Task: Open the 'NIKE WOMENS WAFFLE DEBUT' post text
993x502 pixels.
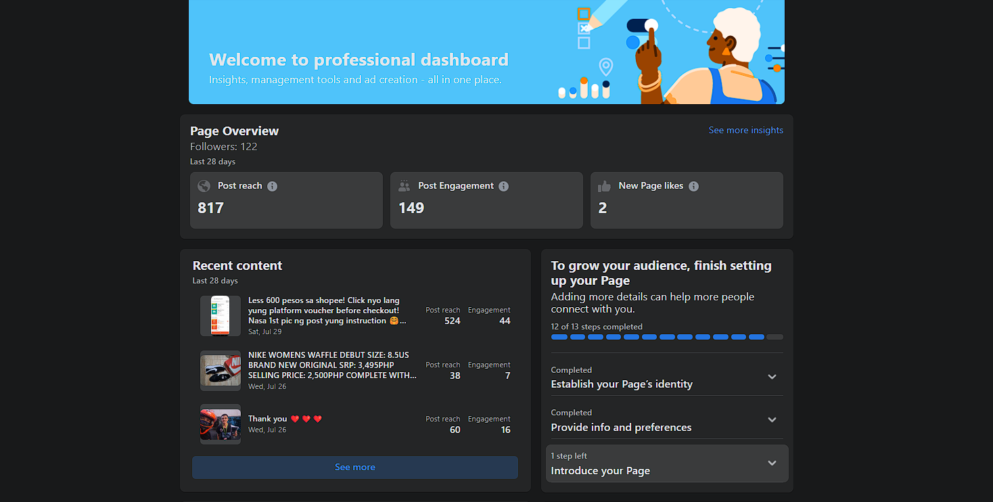Action: tap(332, 365)
